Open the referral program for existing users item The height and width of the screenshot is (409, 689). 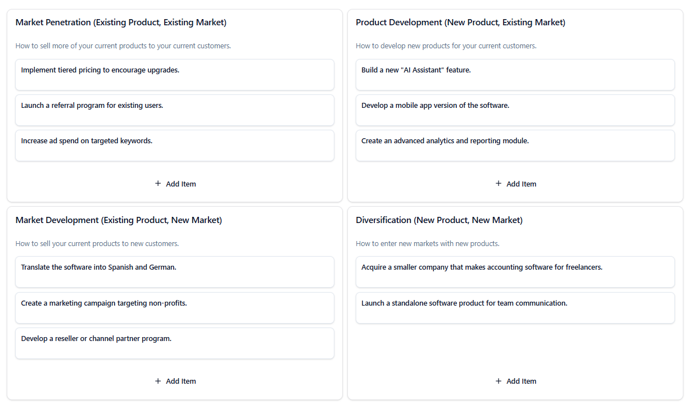175,110
